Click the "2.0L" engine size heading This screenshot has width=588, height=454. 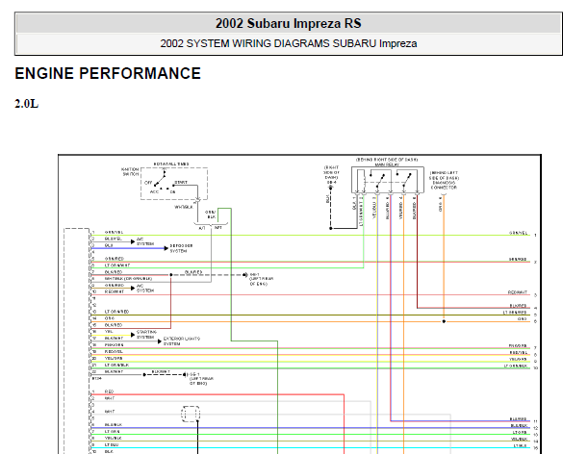click(26, 104)
